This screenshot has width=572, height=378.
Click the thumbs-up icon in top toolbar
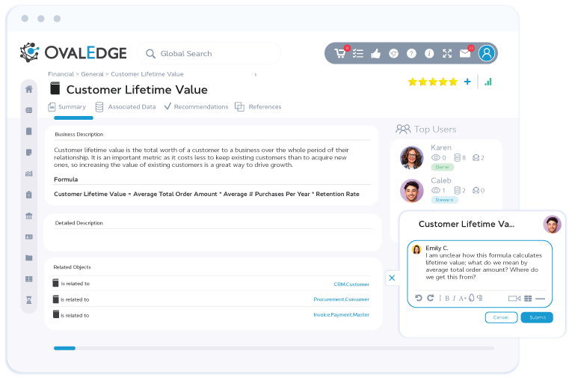point(376,54)
